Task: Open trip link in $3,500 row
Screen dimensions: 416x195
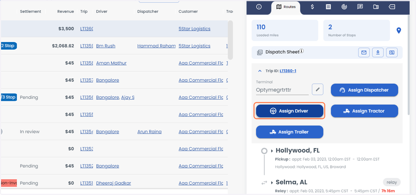Action: click(x=87, y=29)
